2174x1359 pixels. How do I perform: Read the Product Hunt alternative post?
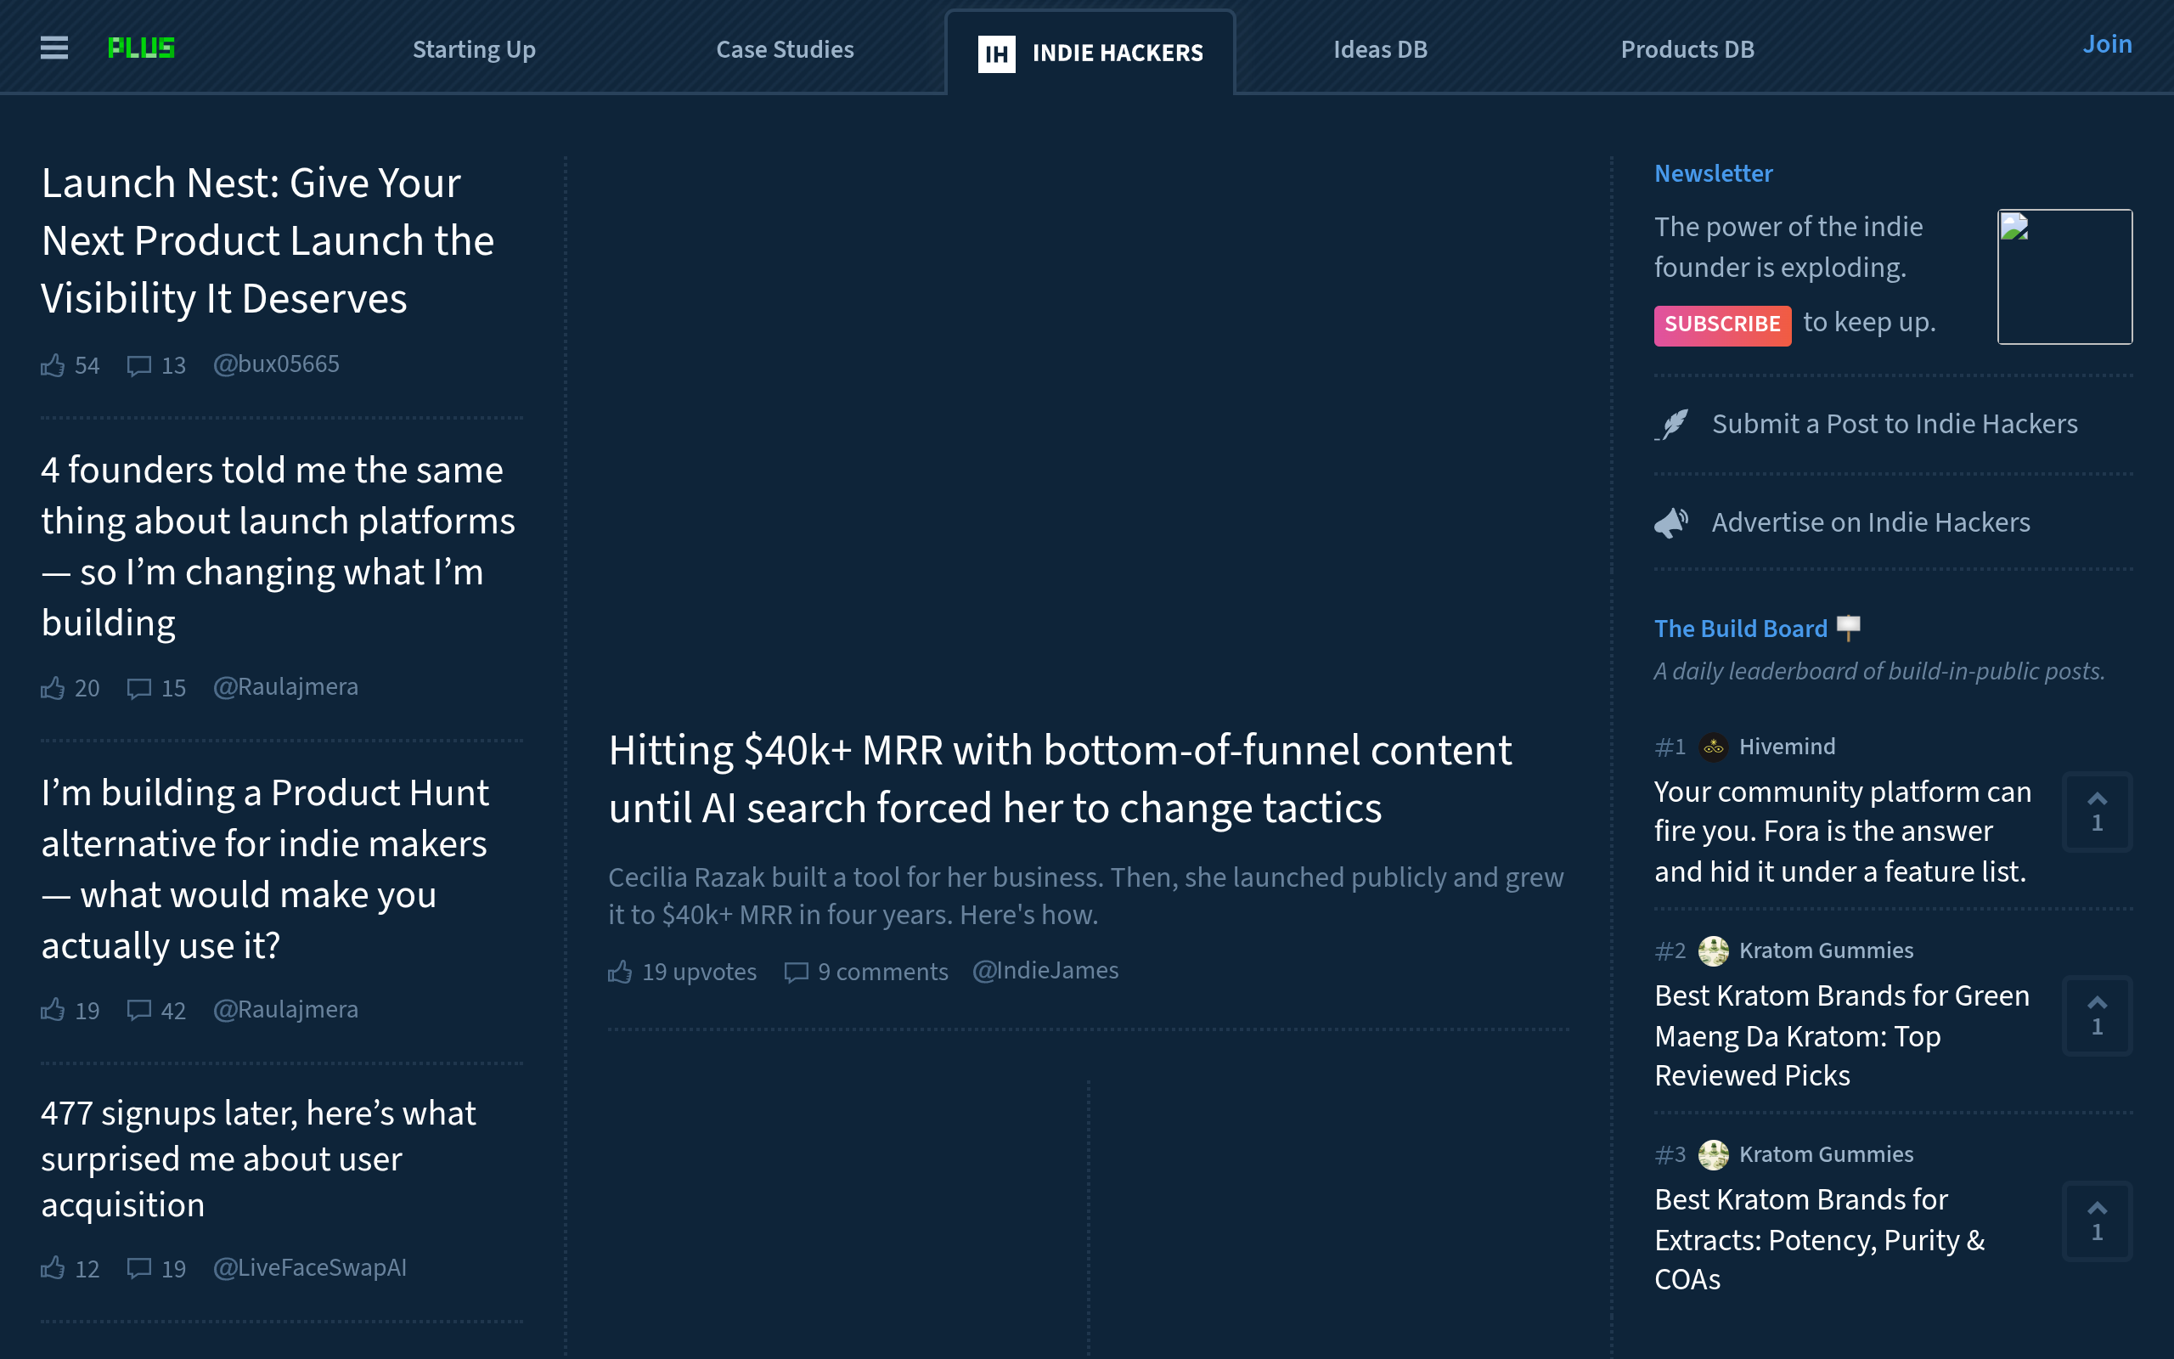(265, 869)
